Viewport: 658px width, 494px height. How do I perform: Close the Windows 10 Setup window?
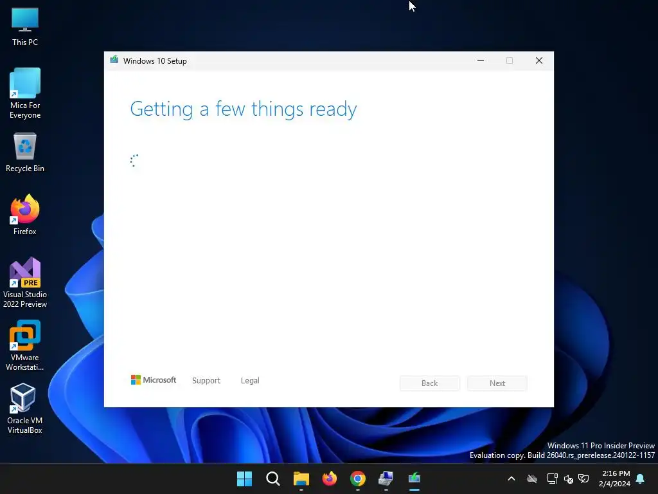pos(539,61)
